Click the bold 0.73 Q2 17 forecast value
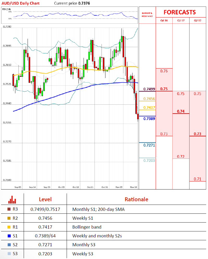 point(198,134)
